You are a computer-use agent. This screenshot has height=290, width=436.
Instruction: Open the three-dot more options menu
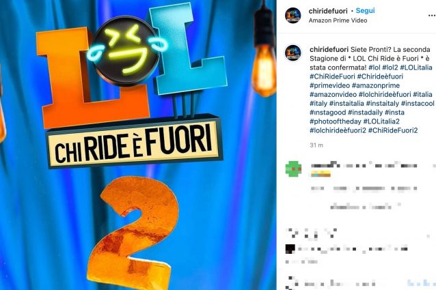432,16
